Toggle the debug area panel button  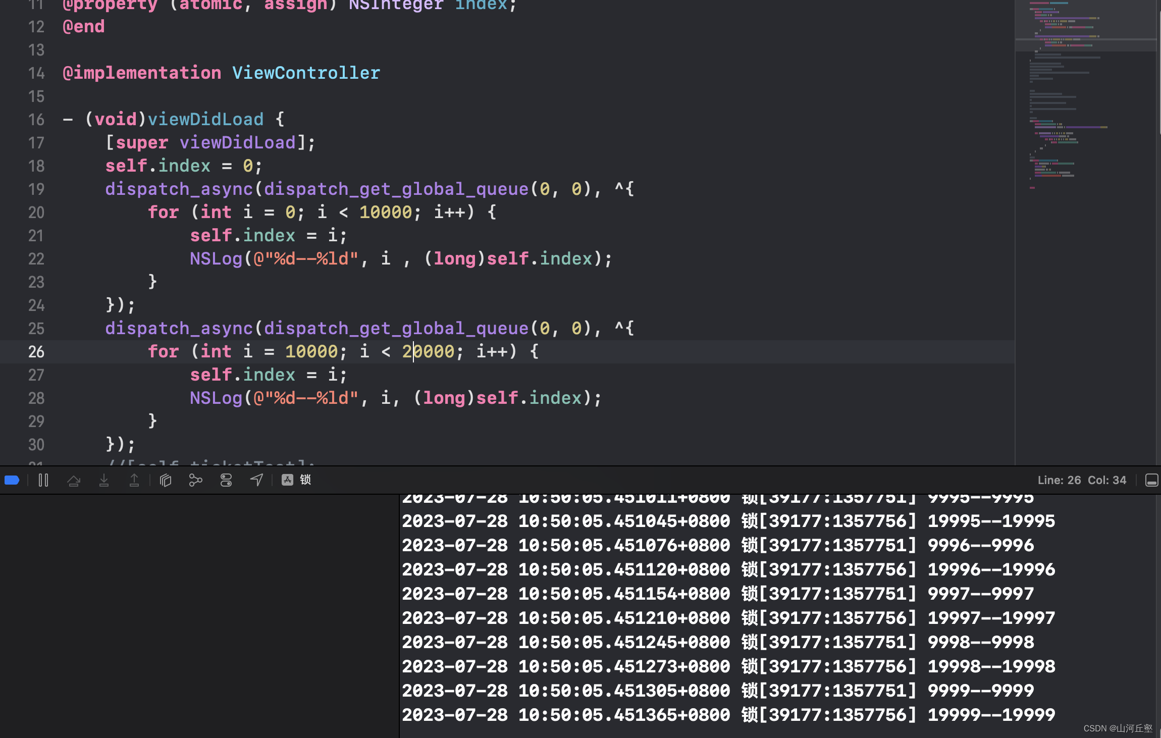[1151, 480]
